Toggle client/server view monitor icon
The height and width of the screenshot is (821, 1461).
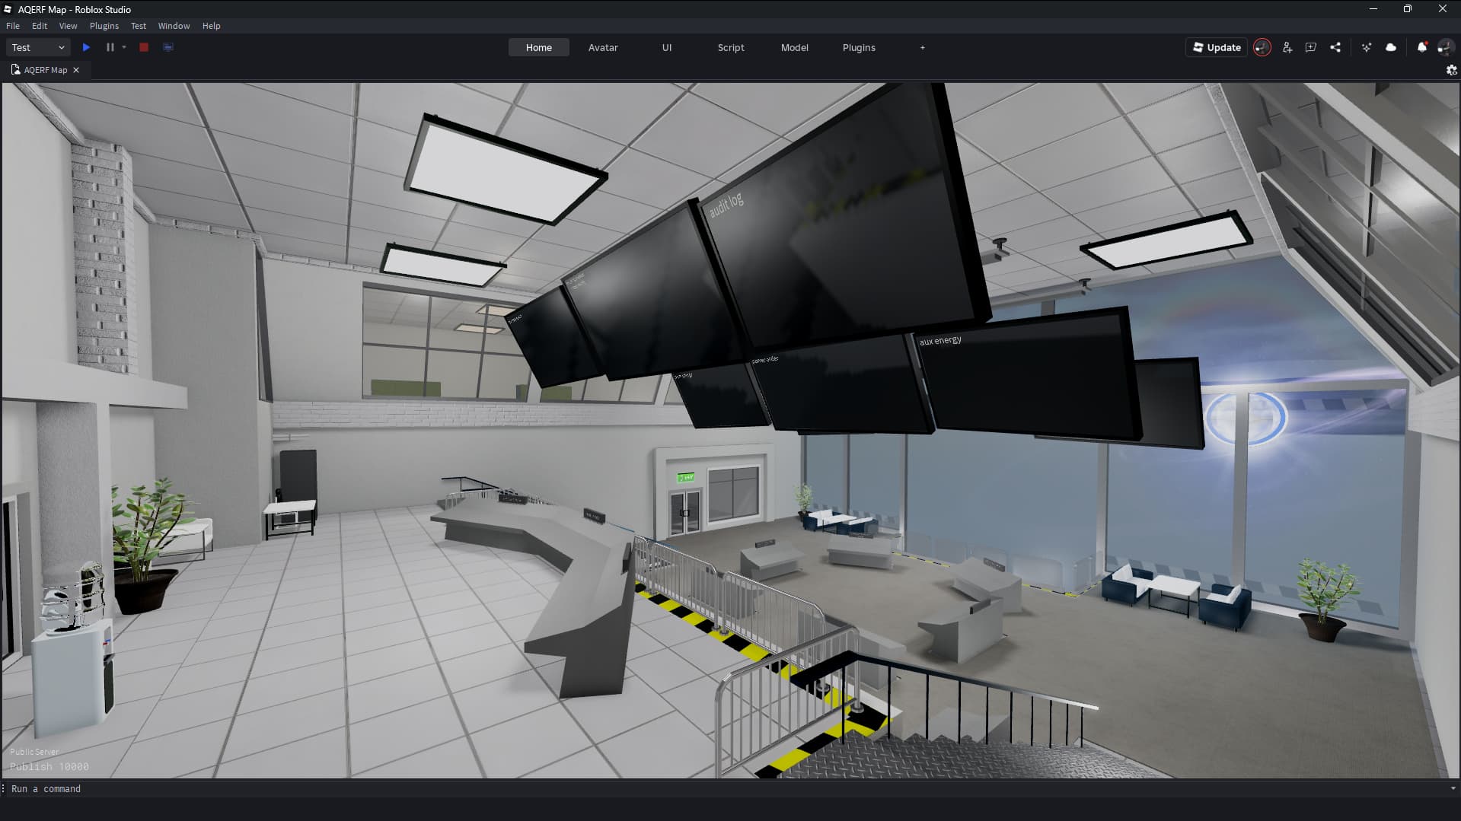pyautogui.click(x=168, y=47)
